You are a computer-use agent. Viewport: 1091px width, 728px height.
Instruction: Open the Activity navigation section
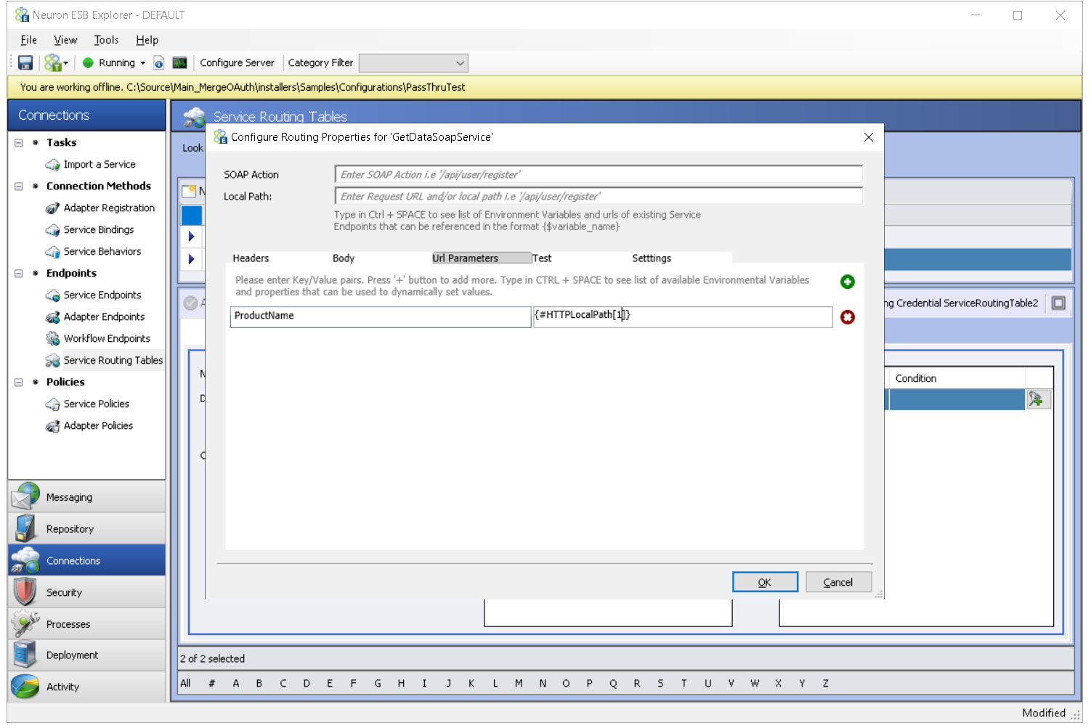pyautogui.click(x=87, y=687)
